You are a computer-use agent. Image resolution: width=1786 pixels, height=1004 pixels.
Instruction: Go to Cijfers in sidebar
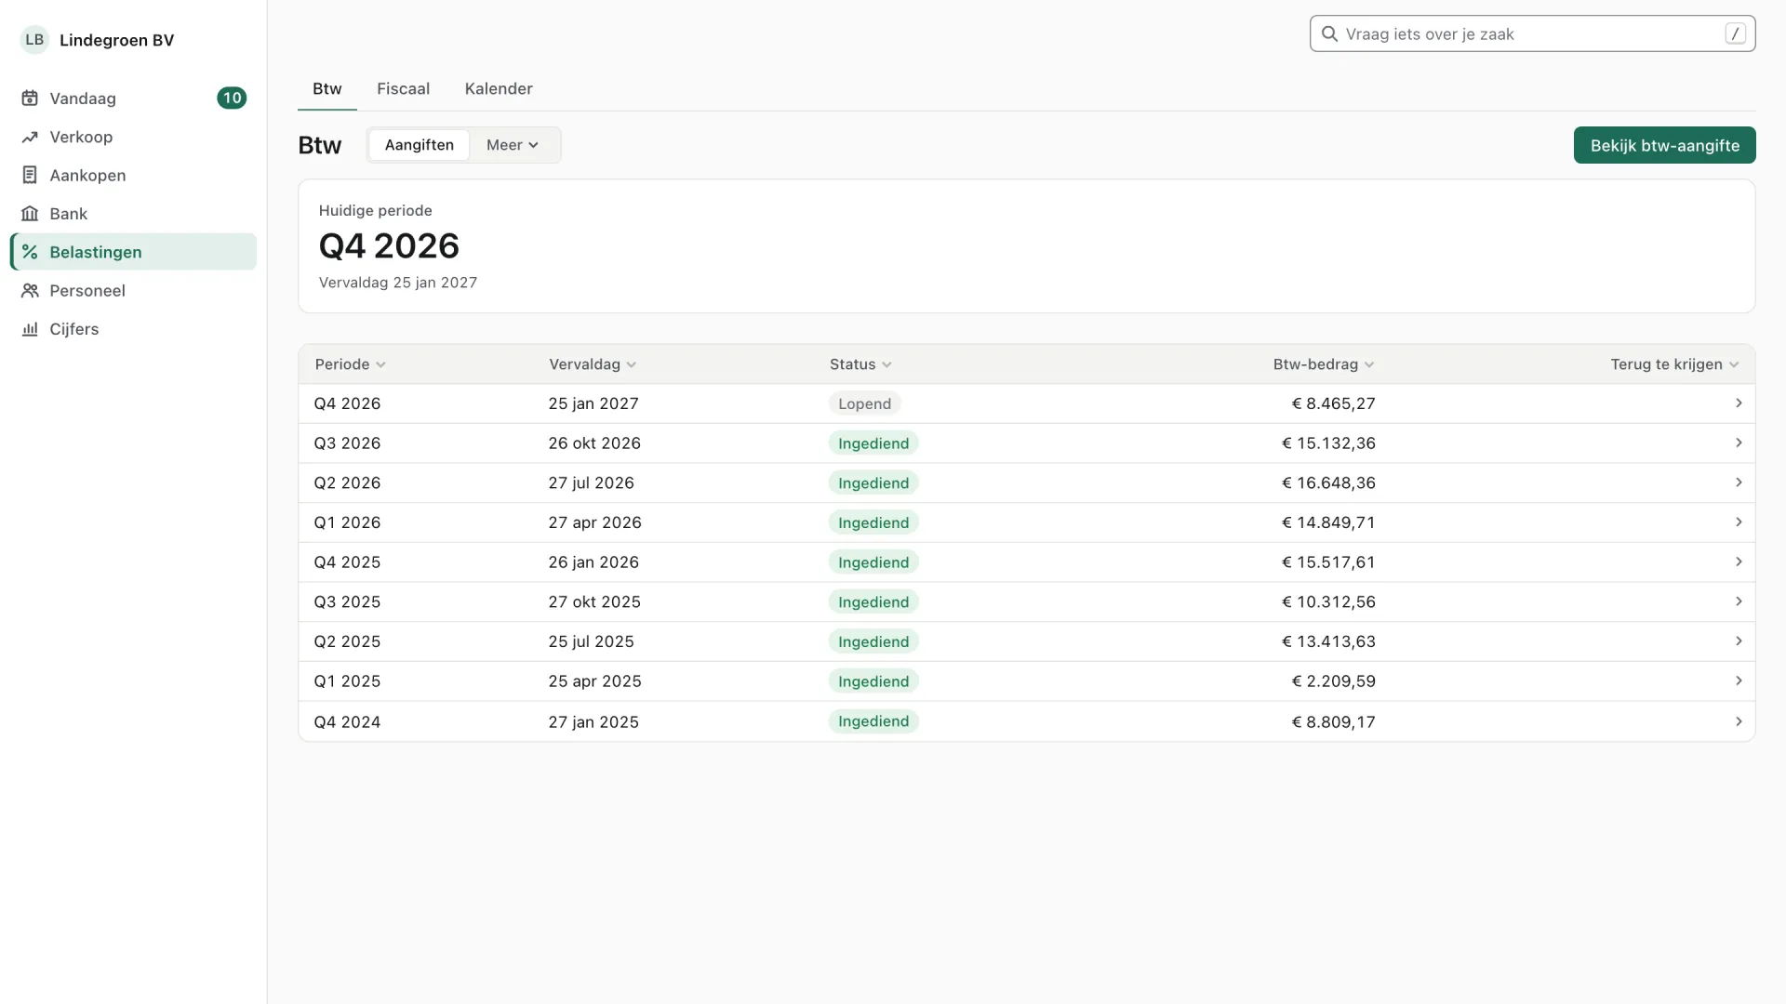(133, 329)
